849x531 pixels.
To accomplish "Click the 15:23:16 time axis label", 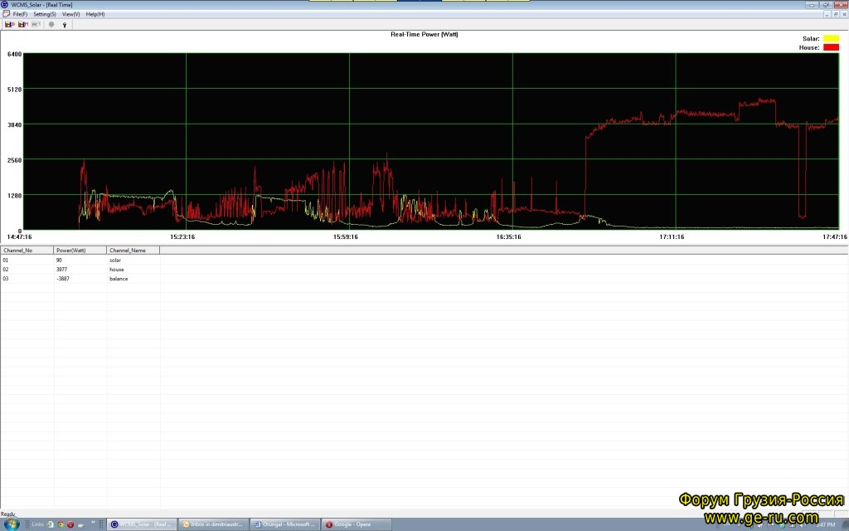I will click(182, 236).
